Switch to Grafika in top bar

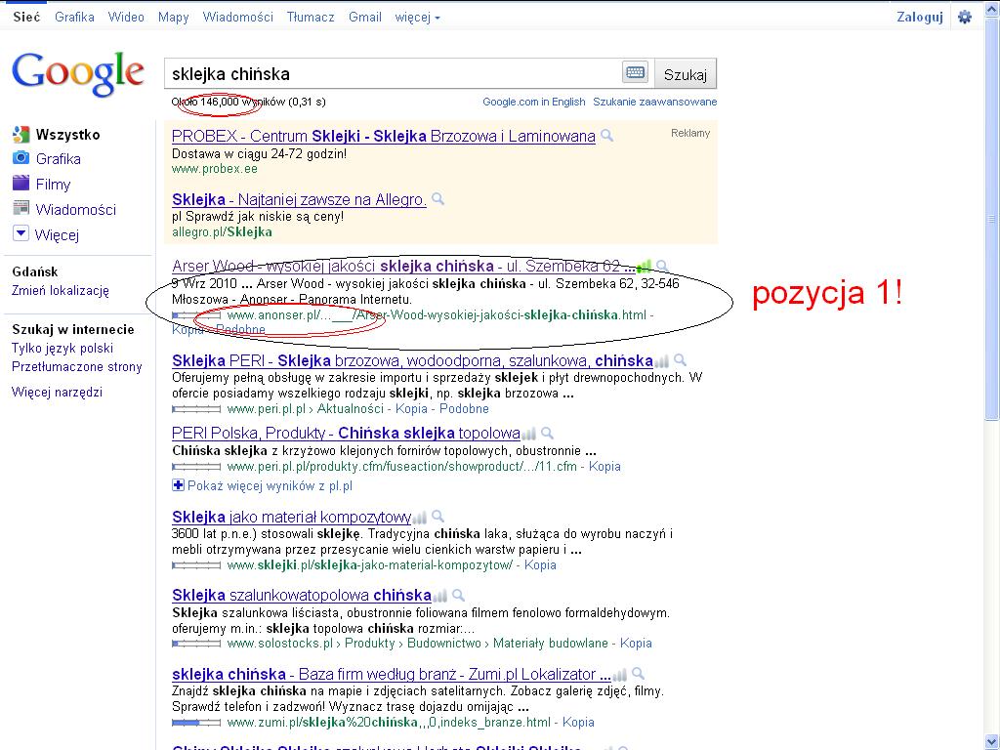point(74,18)
